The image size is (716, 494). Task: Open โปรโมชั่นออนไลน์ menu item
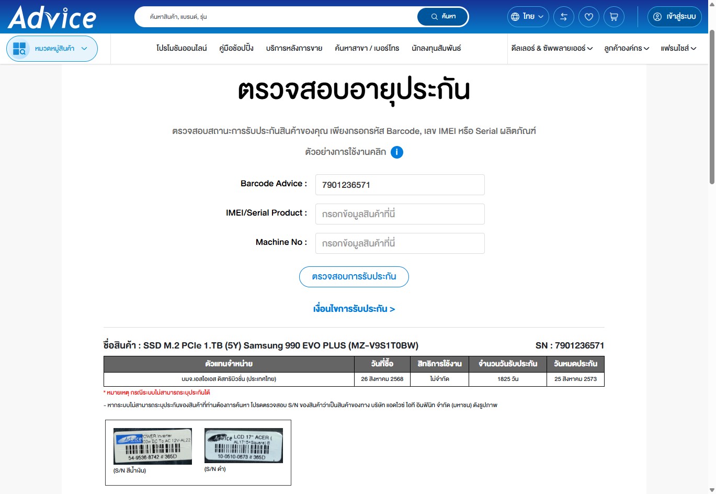[x=181, y=48]
